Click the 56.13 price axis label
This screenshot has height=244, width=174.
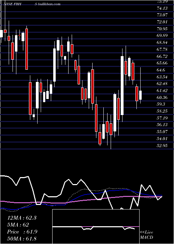pyautogui.click(x=163, y=125)
